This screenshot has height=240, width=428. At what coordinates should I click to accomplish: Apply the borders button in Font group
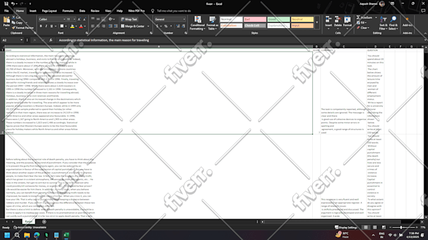click(62, 26)
